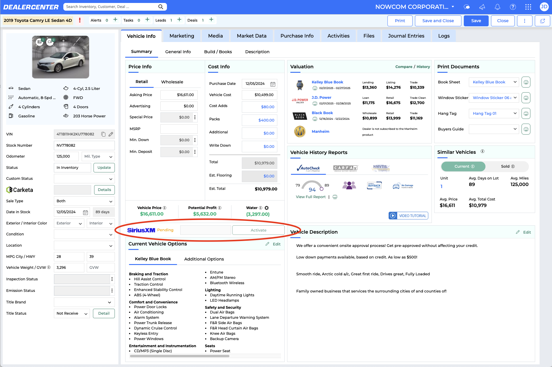Print the Buyers Guide document
The image size is (552, 367).
[526, 129]
